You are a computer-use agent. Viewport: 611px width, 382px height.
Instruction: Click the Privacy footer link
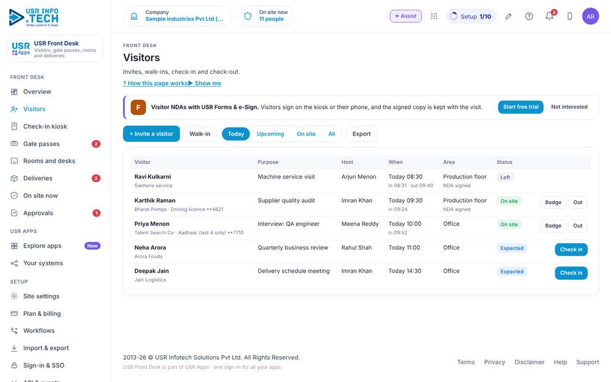[494, 362]
